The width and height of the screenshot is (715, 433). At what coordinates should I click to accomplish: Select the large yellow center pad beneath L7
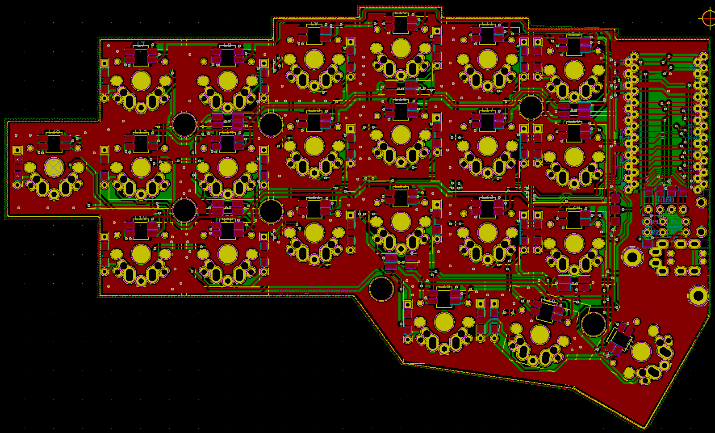[141, 81]
